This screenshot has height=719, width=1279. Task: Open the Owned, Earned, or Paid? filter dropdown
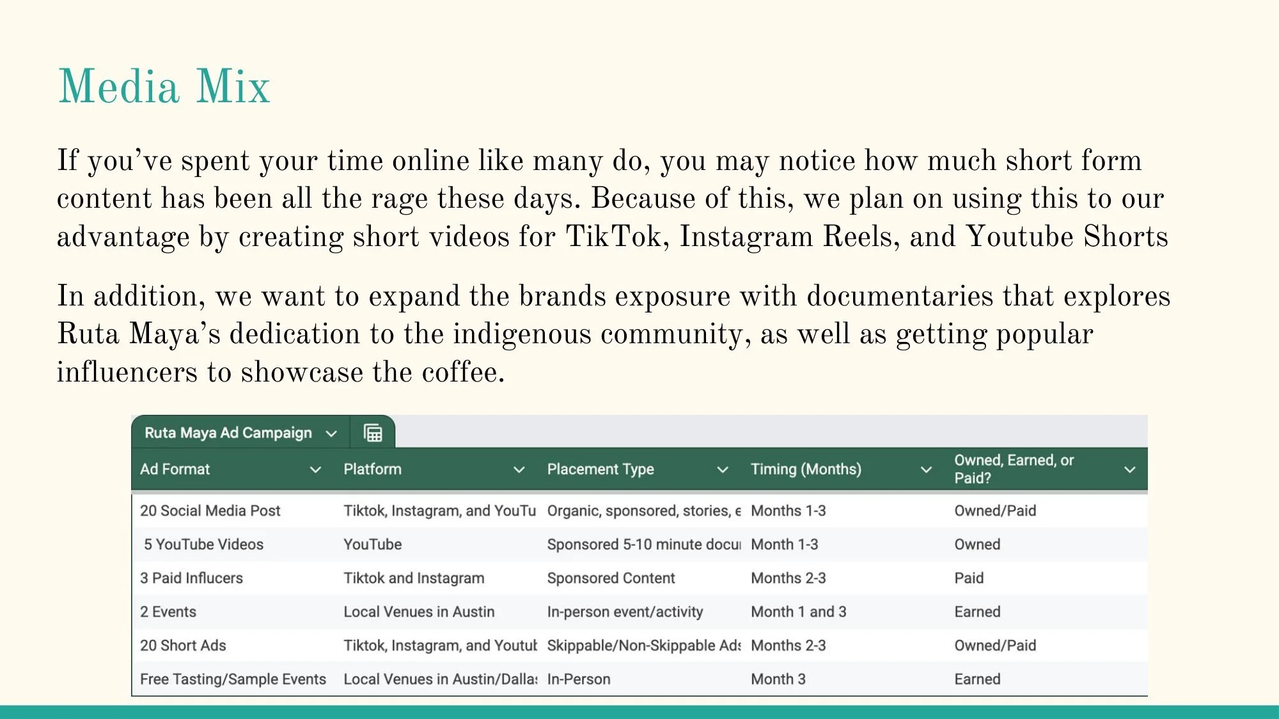[x=1130, y=470]
